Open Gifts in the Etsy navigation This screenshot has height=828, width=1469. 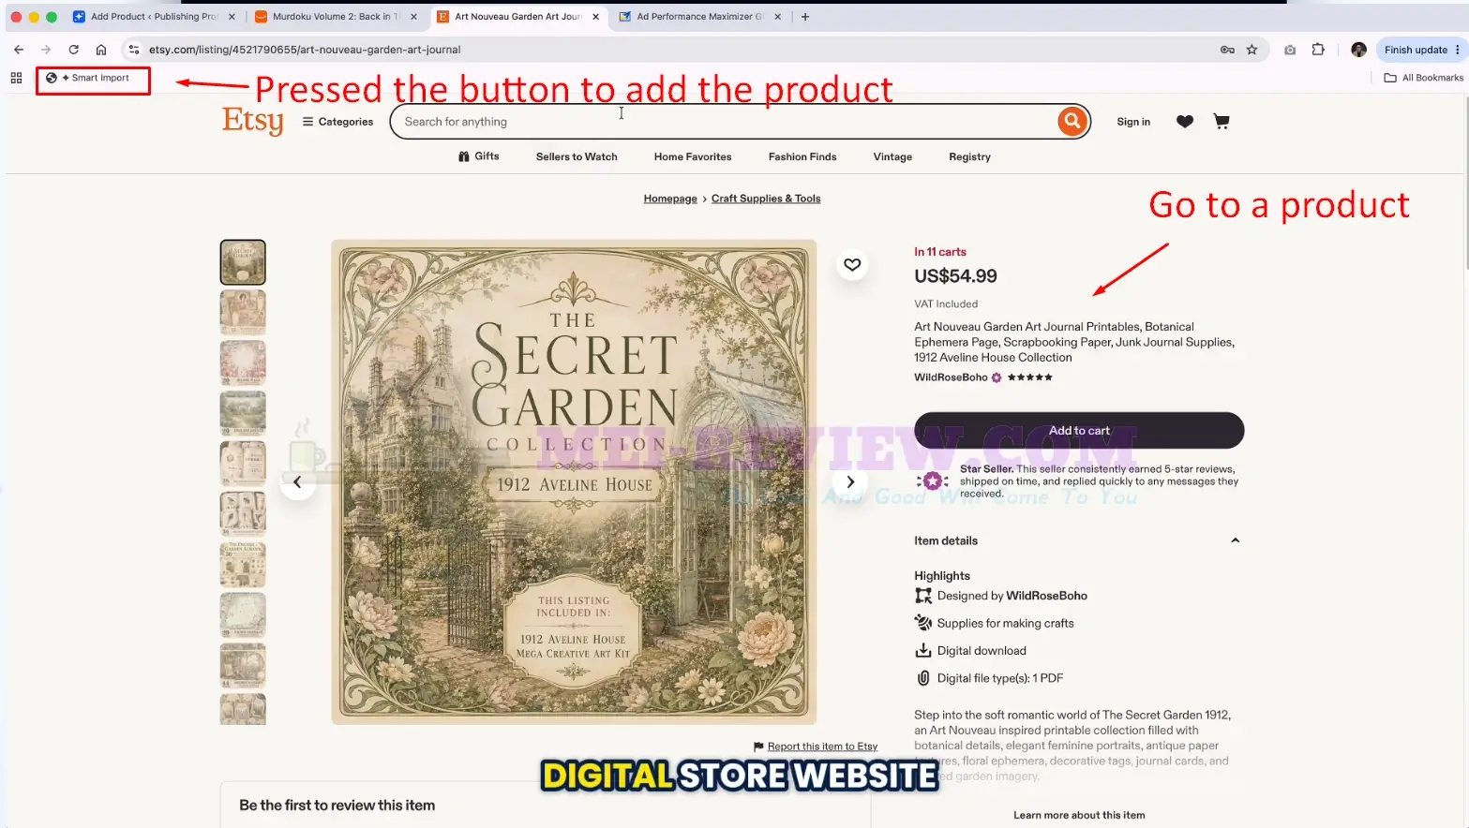[478, 156]
